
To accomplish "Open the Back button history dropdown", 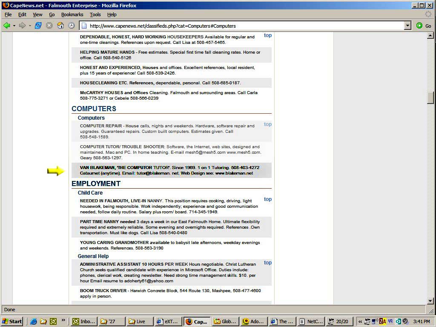I will point(14,26).
